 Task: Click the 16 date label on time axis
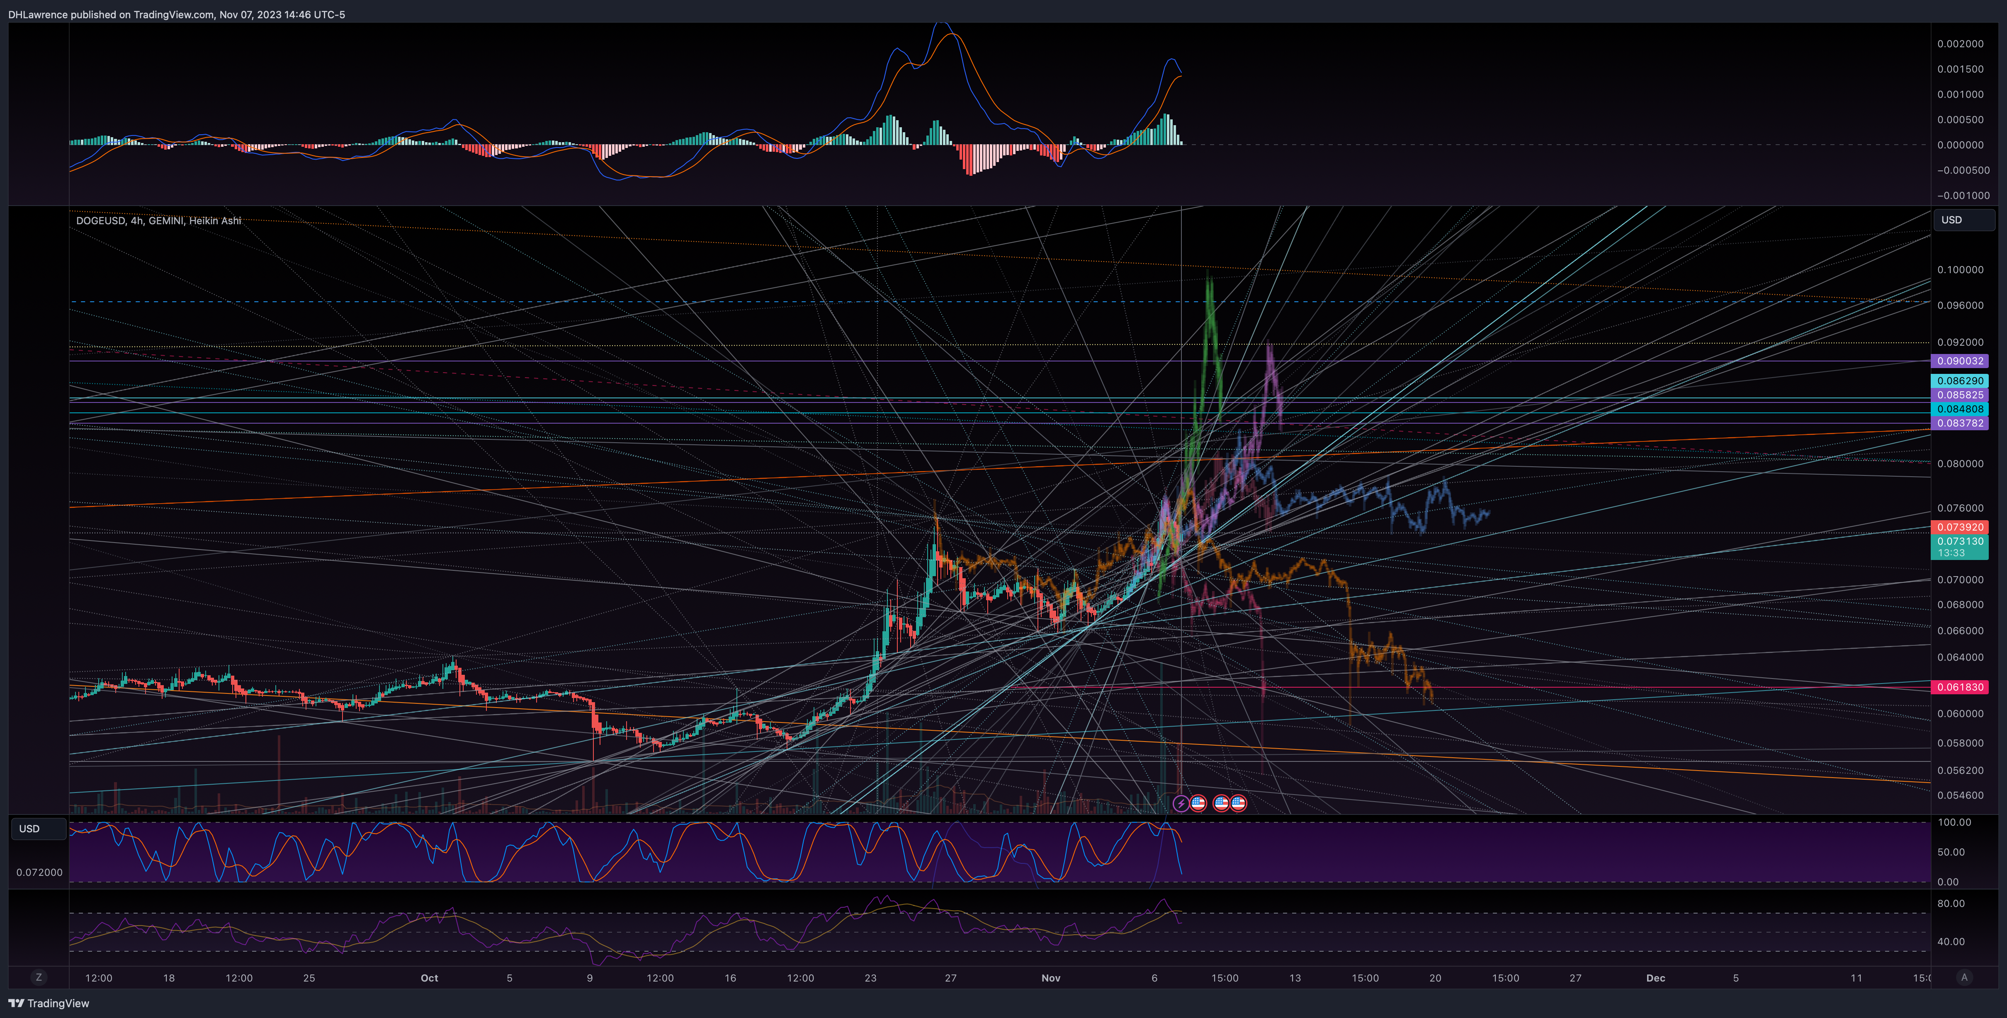click(730, 978)
